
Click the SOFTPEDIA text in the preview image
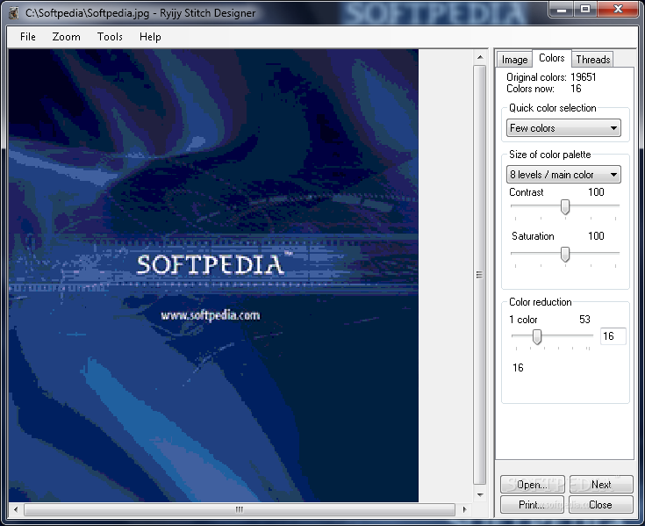(x=211, y=264)
